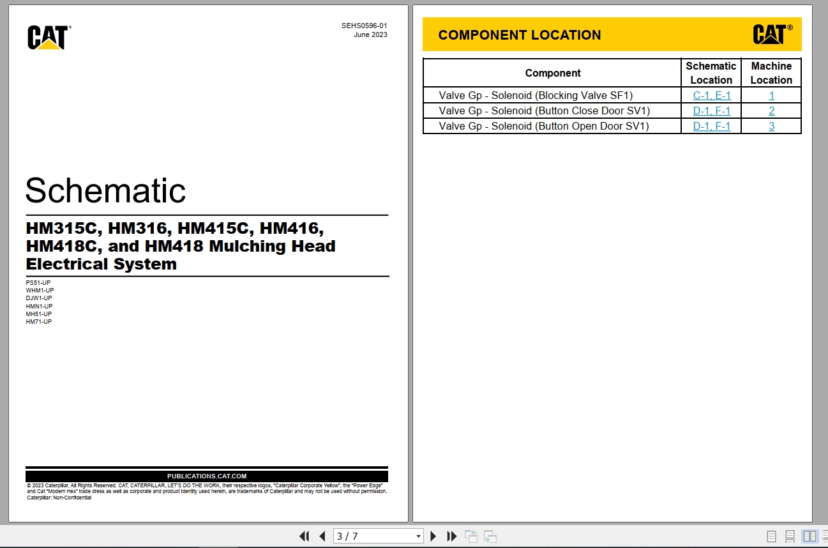Click serial prefix HM71-UP
Image resolution: width=828 pixels, height=548 pixels.
[39, 321]
